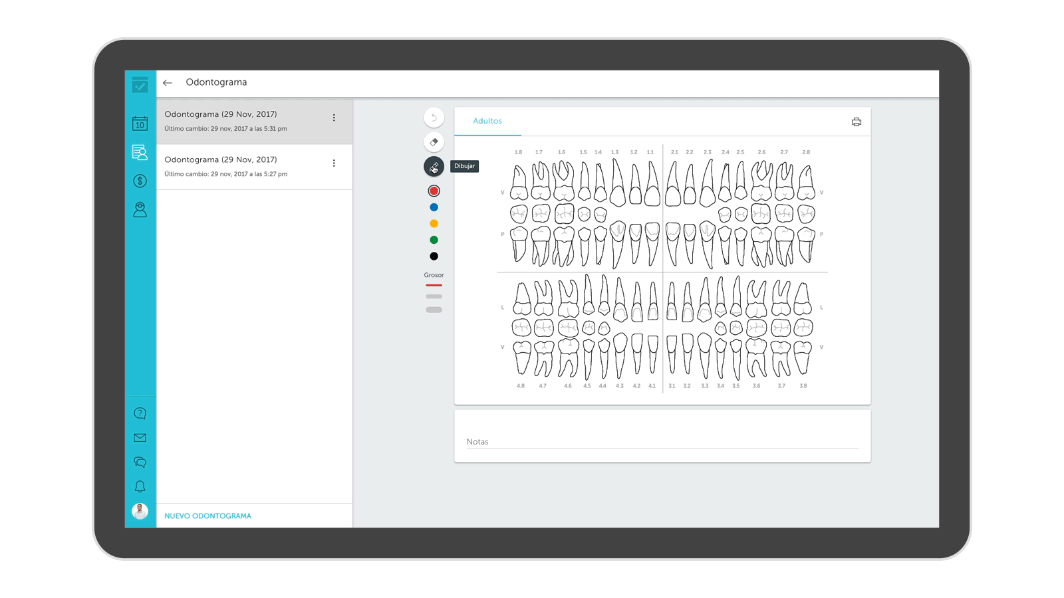
Task: Open options menu for the 5:31 pm odontogram
Action: click(x=334, y=118)
